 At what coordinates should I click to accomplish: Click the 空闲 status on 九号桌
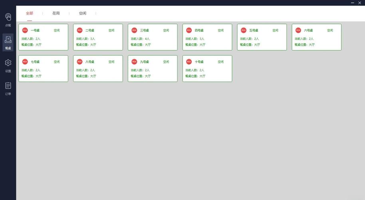click(166, 62)
